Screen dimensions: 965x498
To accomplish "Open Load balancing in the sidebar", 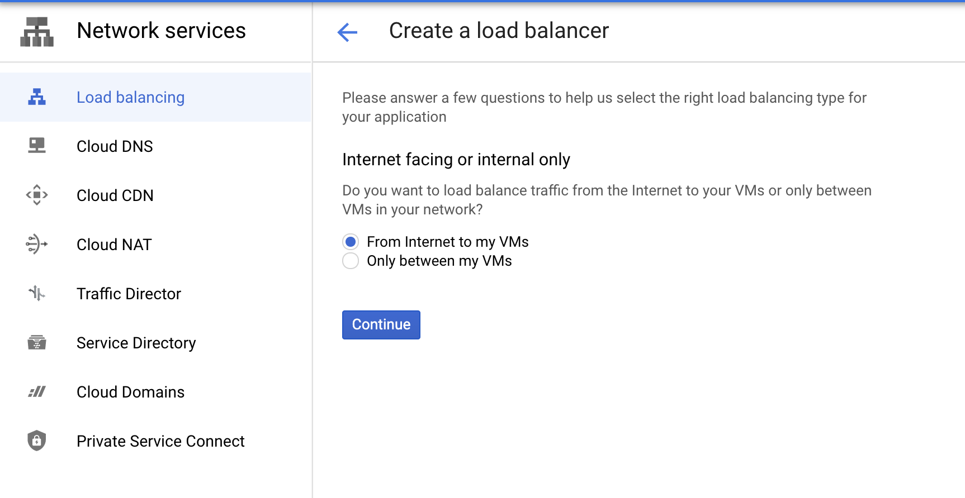I will 130,97.
